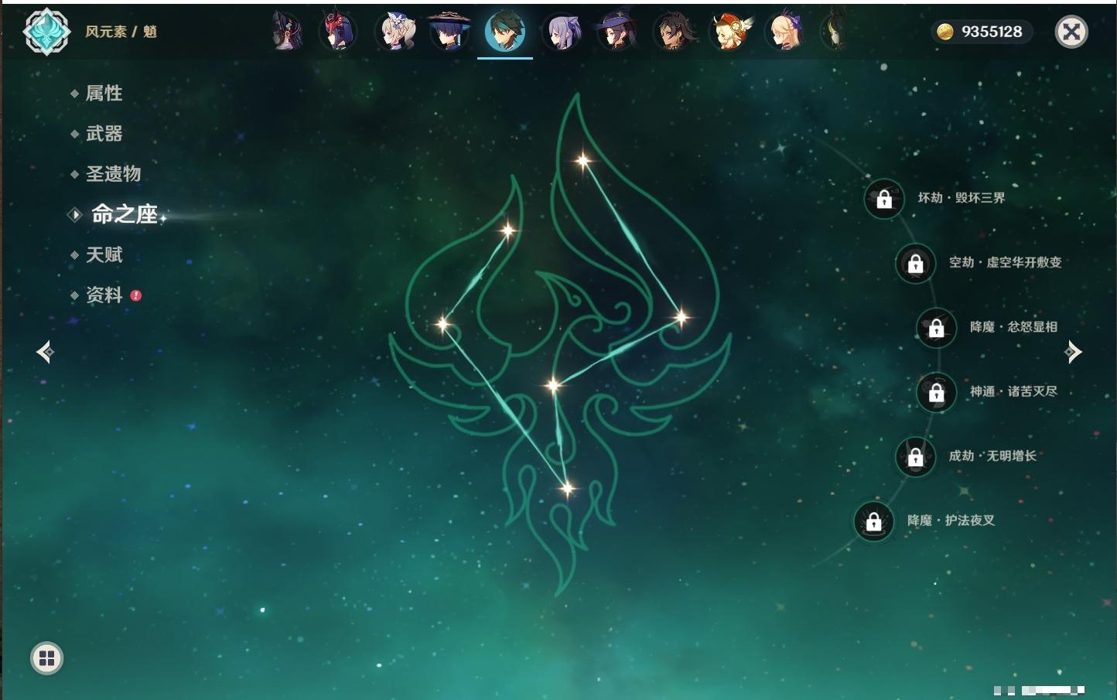Click the locked node for 降魔·忿怒显相
1117x700 pixels.
pyautogui.click(x=936, y=327)
